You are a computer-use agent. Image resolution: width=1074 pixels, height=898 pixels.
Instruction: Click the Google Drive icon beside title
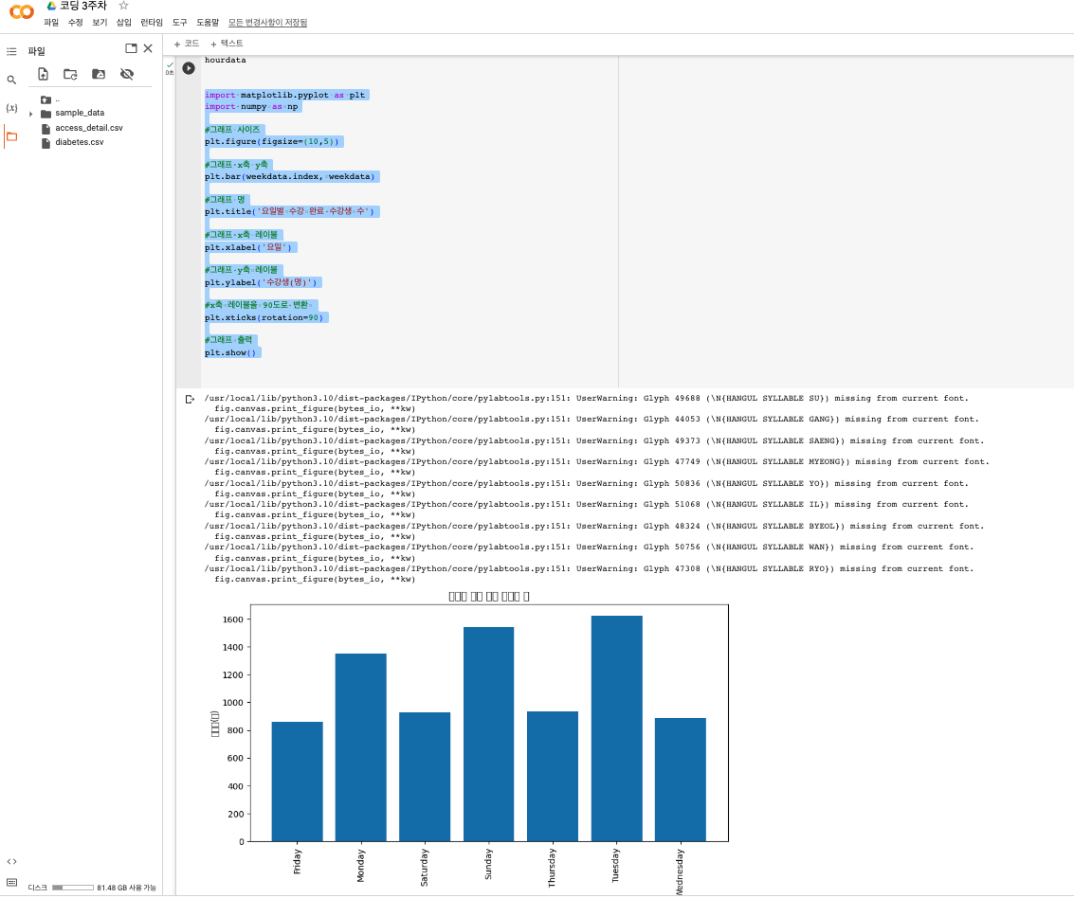[x=51, y=6]
